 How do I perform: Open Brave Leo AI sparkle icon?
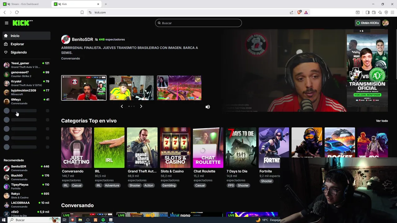point(380,12)
